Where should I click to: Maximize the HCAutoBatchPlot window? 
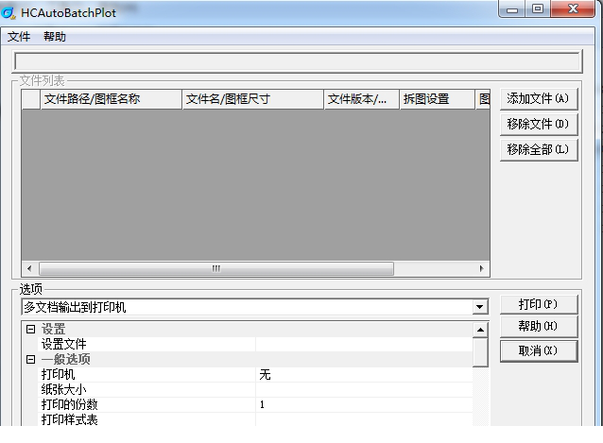(538, 9)
